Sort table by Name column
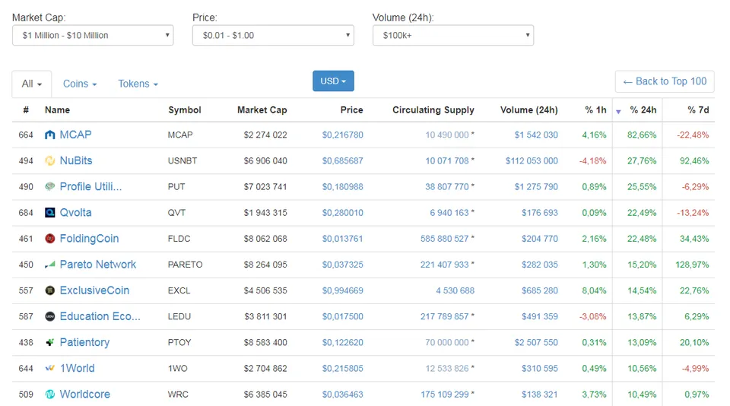The image size is (730, 406). click(57, 110)
